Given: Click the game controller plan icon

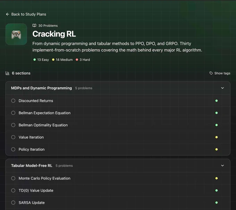Looking at the screenshot, I should (16, 34).
